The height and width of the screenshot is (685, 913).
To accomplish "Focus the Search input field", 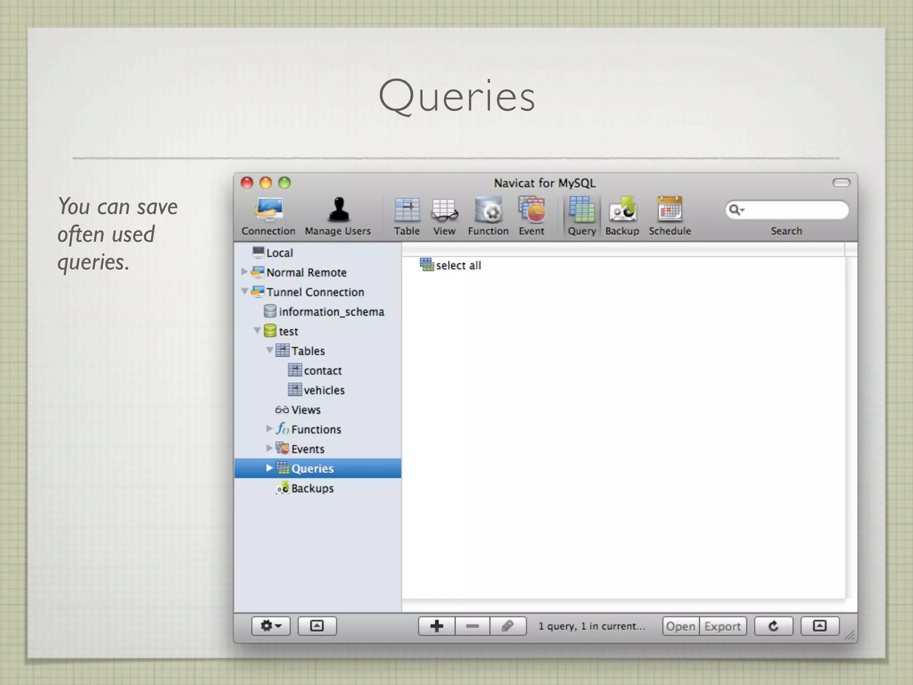I will (787, 210).
